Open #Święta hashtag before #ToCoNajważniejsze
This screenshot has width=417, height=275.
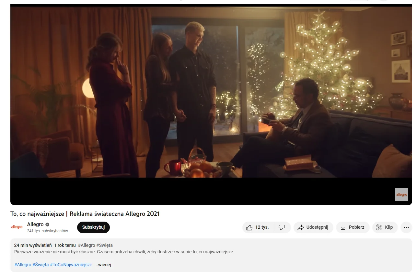[41, 265]
